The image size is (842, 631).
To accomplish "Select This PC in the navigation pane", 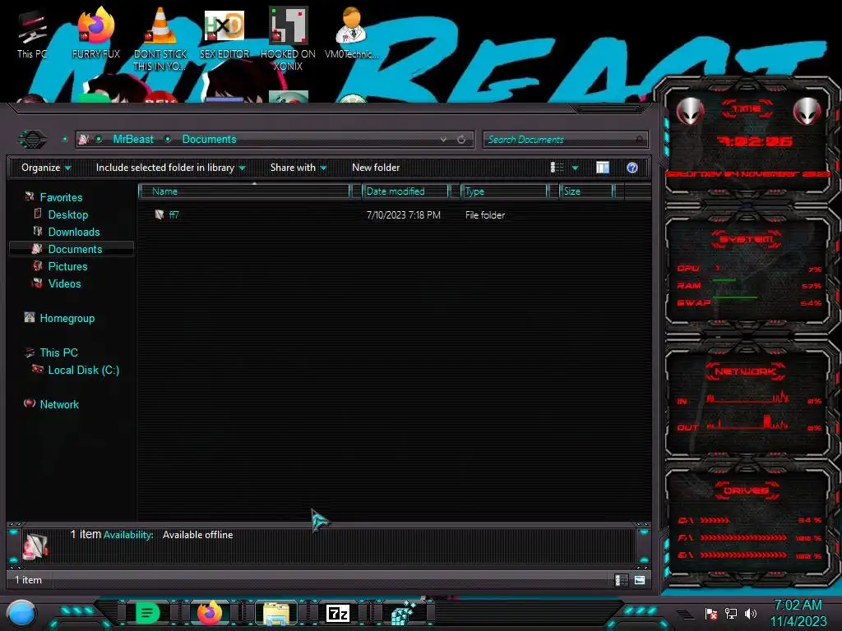I will [x=58, y=352].
